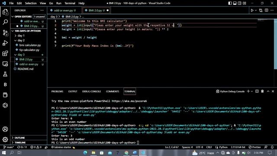Open terminal launch profile dropdown
The image size is (277, 156).
point(252,91)
